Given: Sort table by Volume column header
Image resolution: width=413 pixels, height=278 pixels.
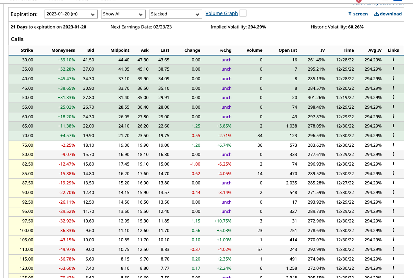Looking at the screenshot, I should click(x=254, y=50).
